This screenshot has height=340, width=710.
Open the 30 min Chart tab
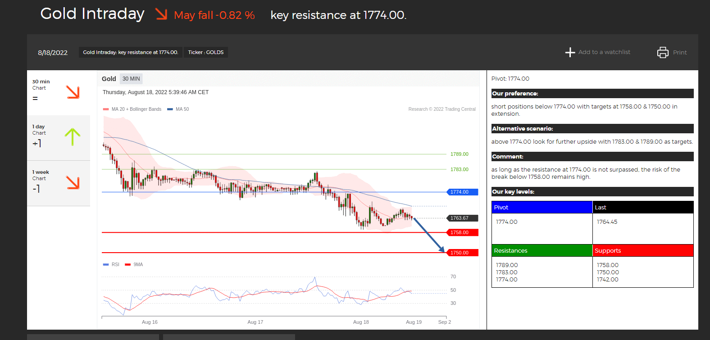tap(59, 93)
